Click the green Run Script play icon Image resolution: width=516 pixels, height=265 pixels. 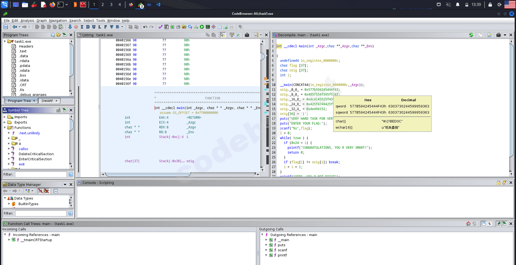pyautogui.click(x=202, y=27)
